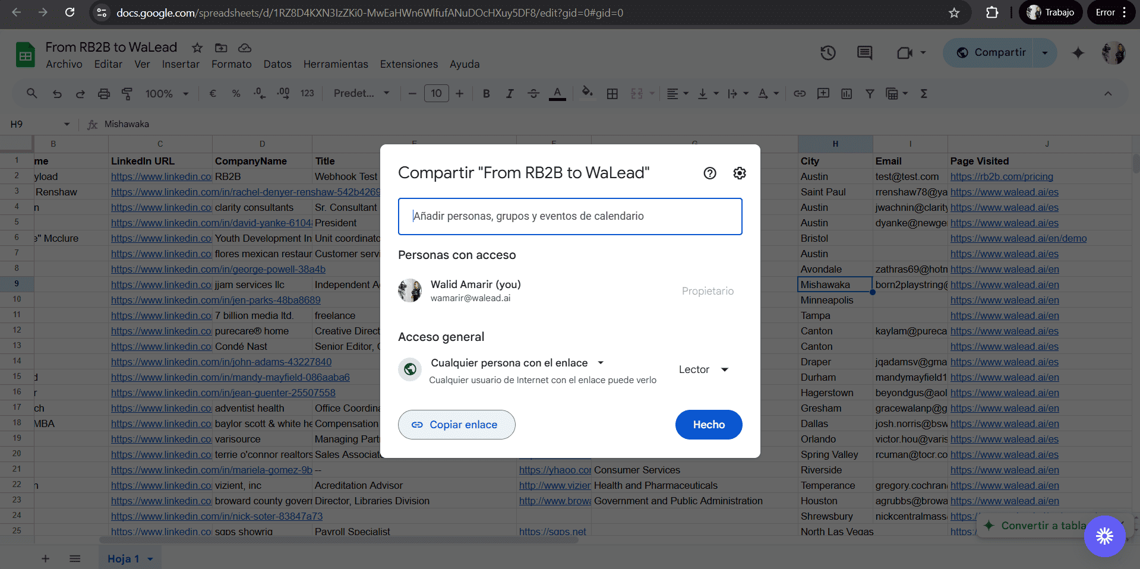Open the Datos menu

277,64
